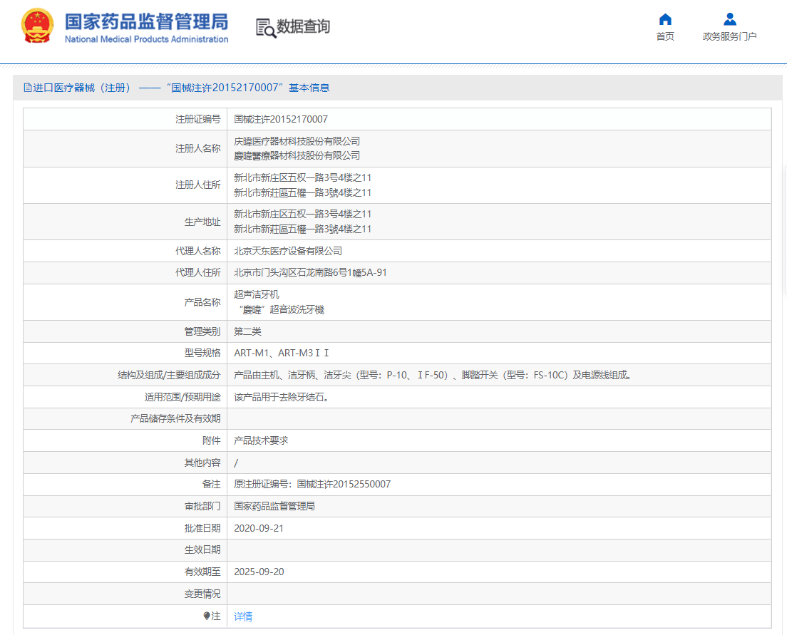Click the 结构及组成/主要组成成分 label
This screenshot has height=635, width=787.
[169, 375]
